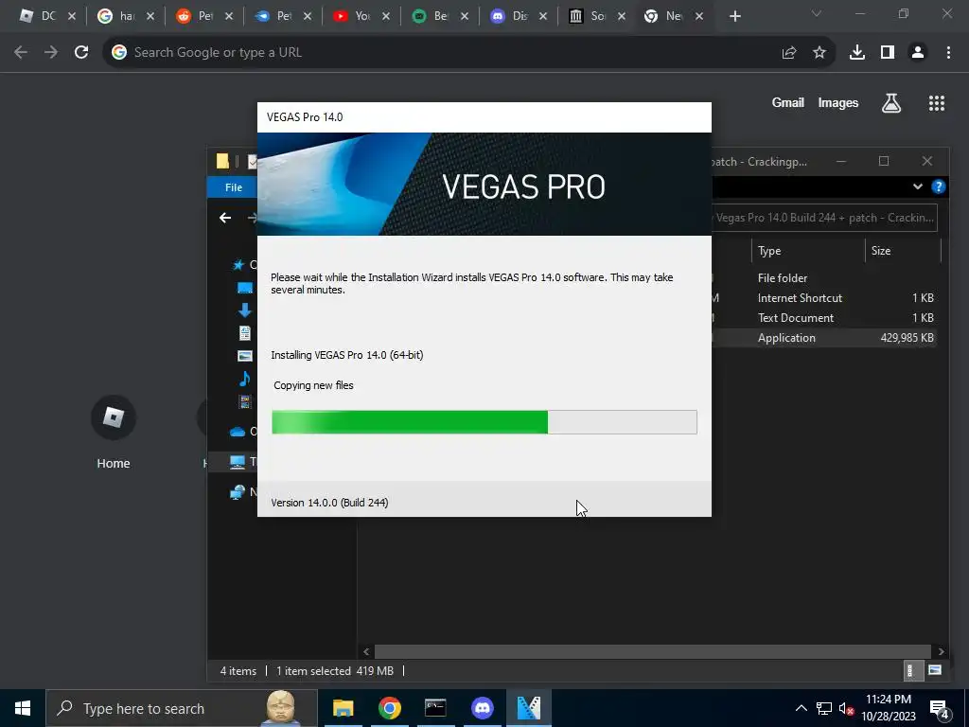Open command prompt from taskbar
This screenshot has width=969, height=727.
pyautogui.click(x=435, y=708)
